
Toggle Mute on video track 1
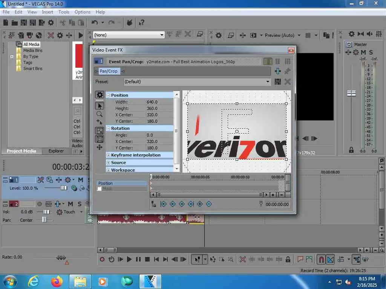point(81,180)
